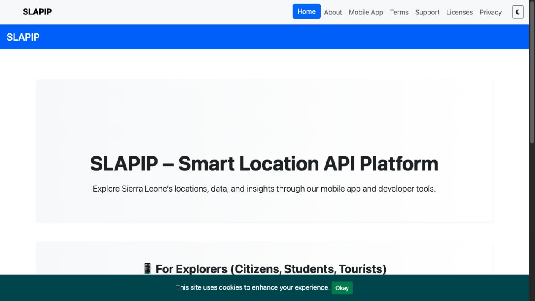This screenshot has width=535, height=301.
Task: Open the Home nav tab
Action: pos(306,11)
